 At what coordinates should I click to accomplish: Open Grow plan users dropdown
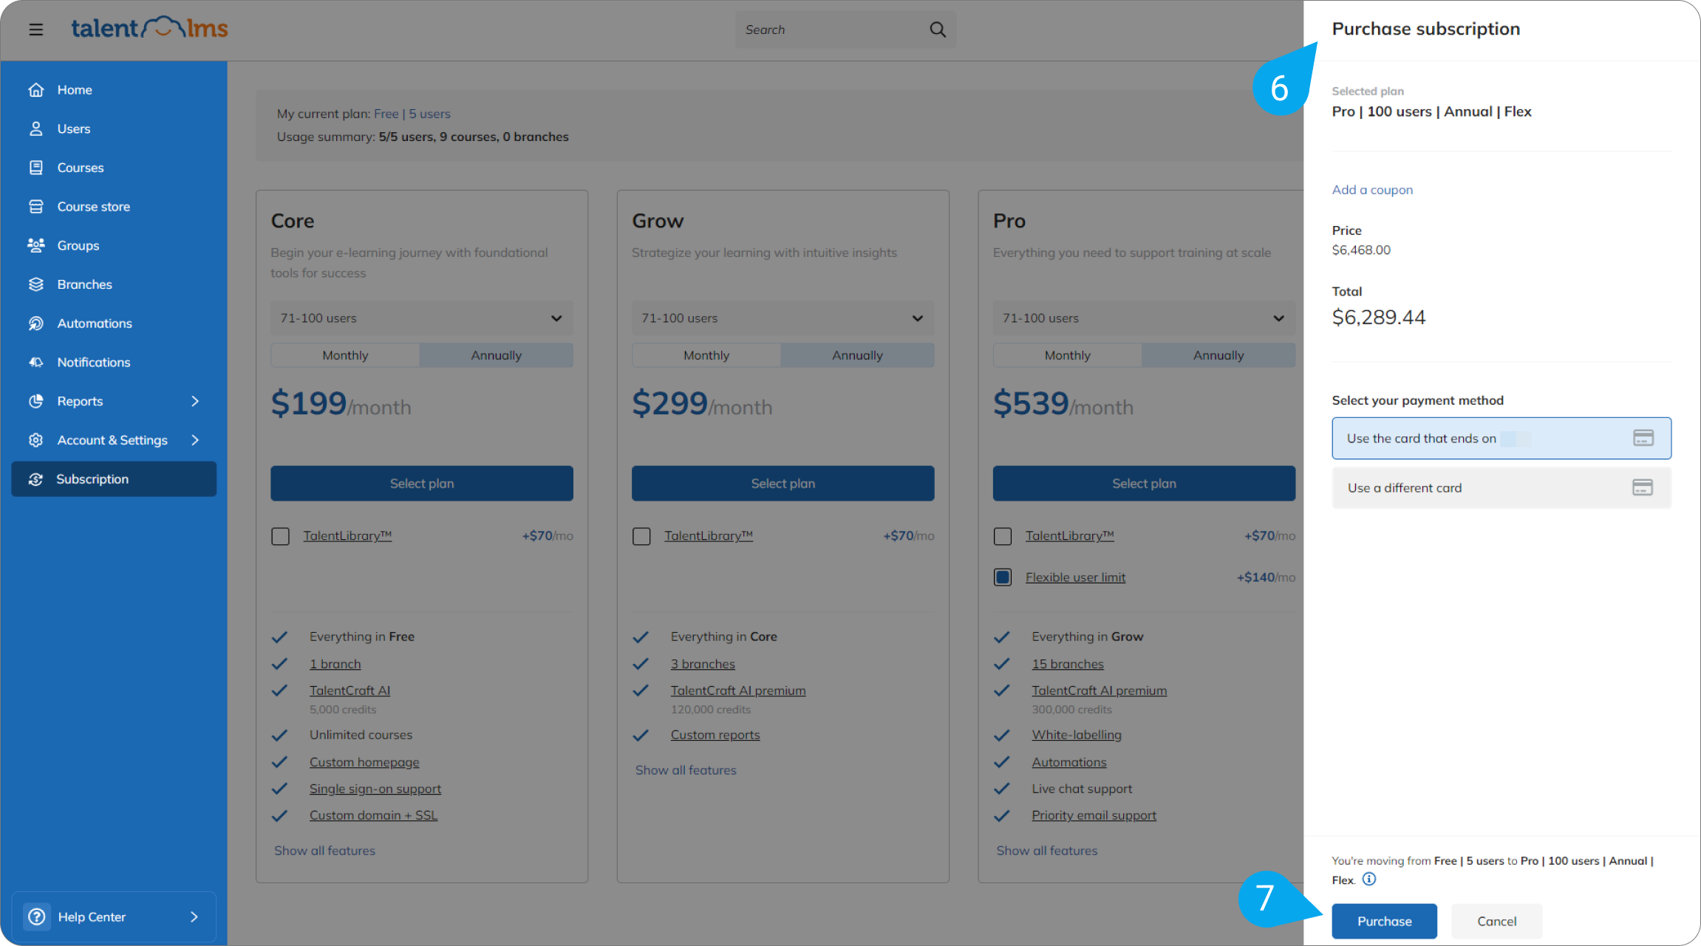783,318
